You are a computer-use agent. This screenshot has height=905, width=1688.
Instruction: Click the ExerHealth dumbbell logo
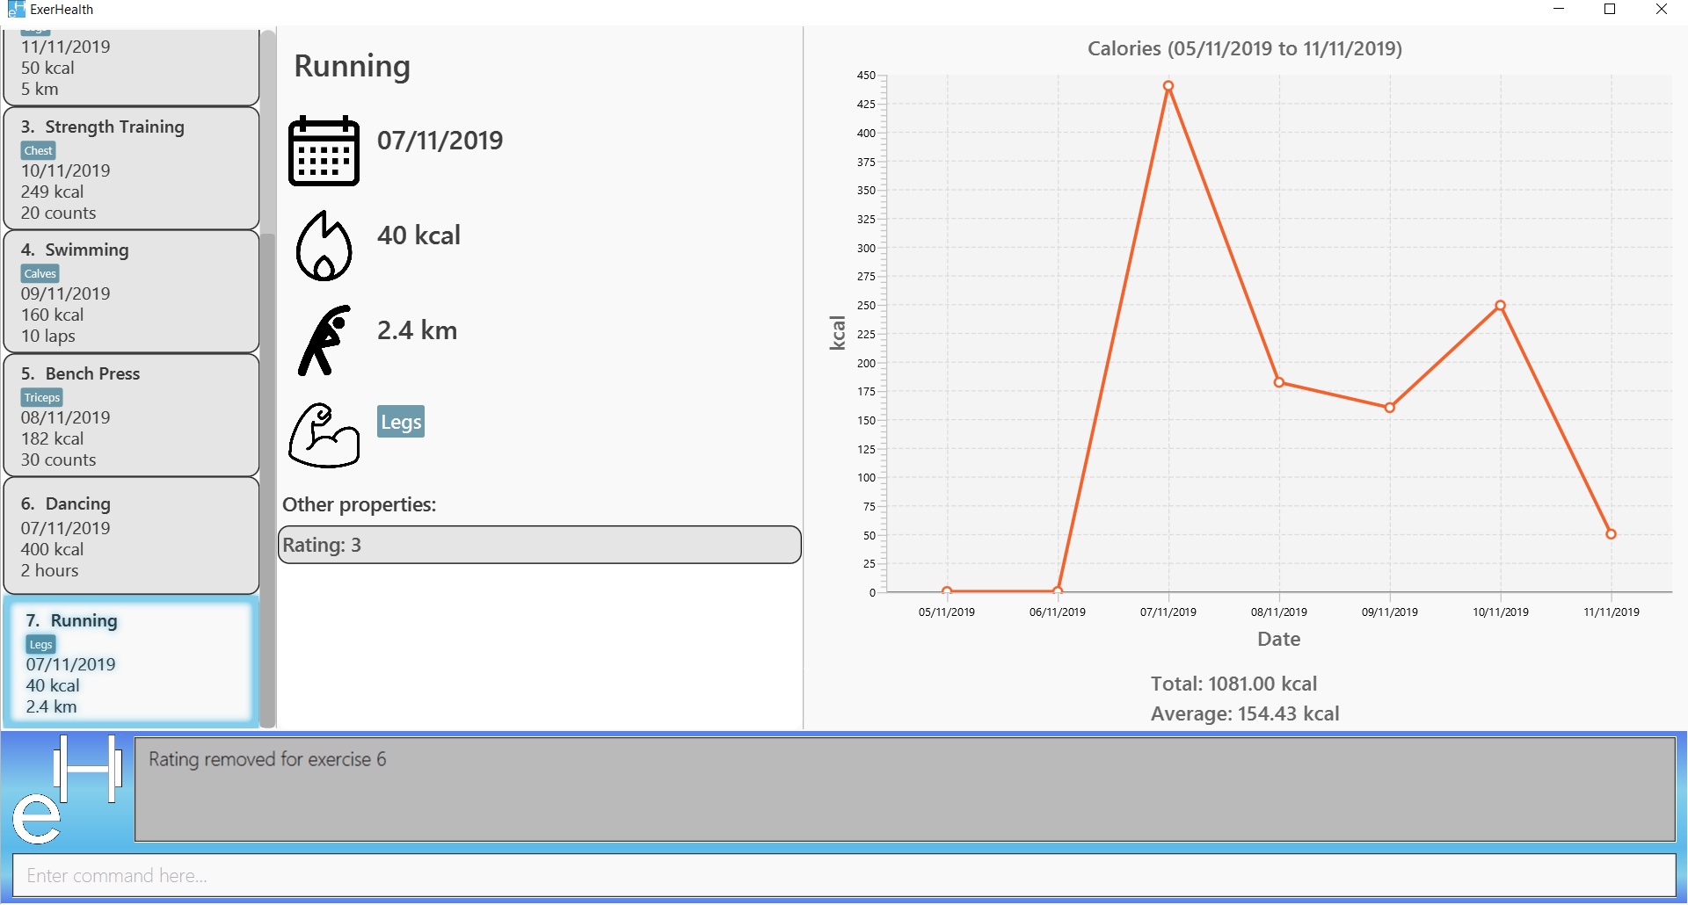pyautogui.click(x=67, y=789)
